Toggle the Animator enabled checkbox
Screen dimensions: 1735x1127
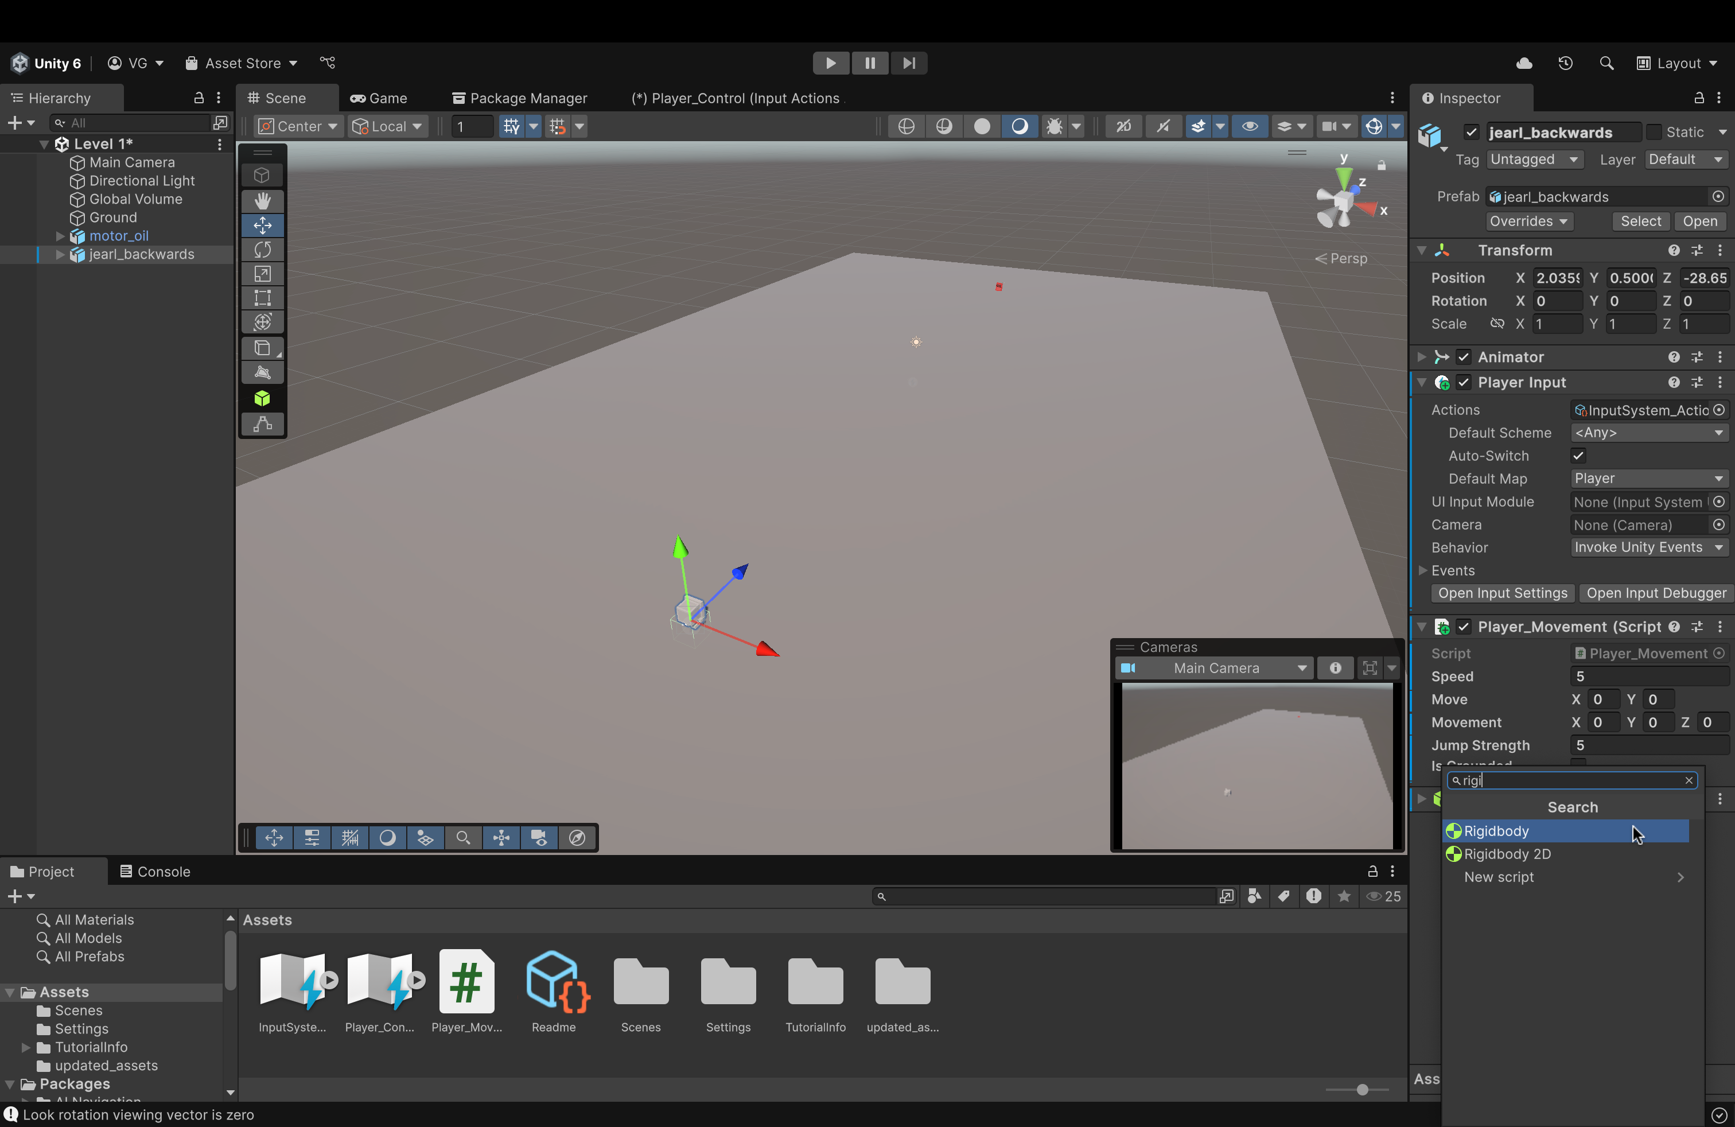1463,357
